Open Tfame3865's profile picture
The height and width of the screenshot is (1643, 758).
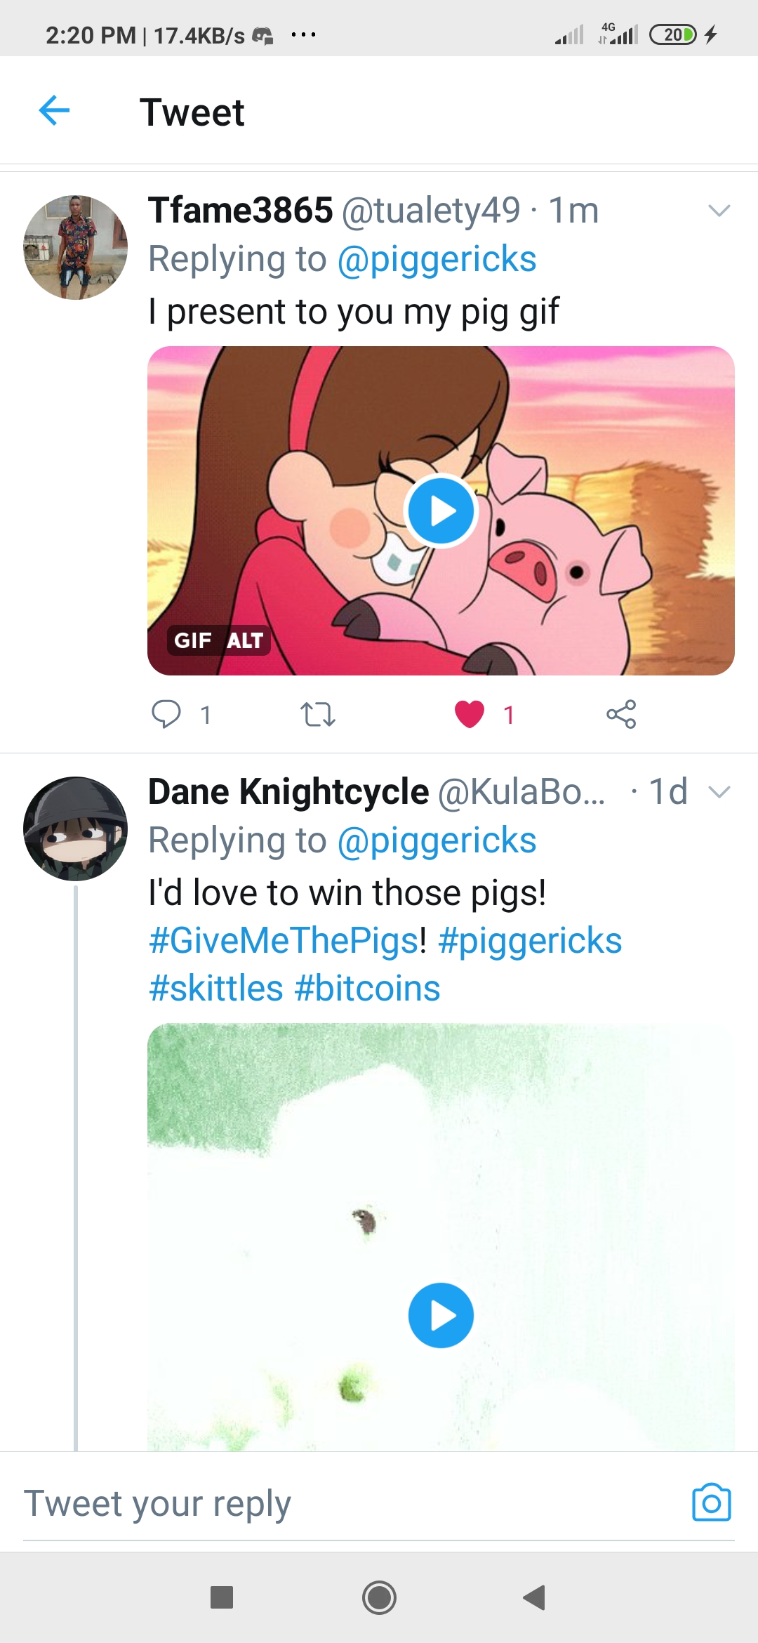(x=76, y=247)
